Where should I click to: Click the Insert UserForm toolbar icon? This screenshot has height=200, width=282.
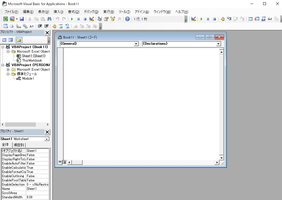(12, 19)
